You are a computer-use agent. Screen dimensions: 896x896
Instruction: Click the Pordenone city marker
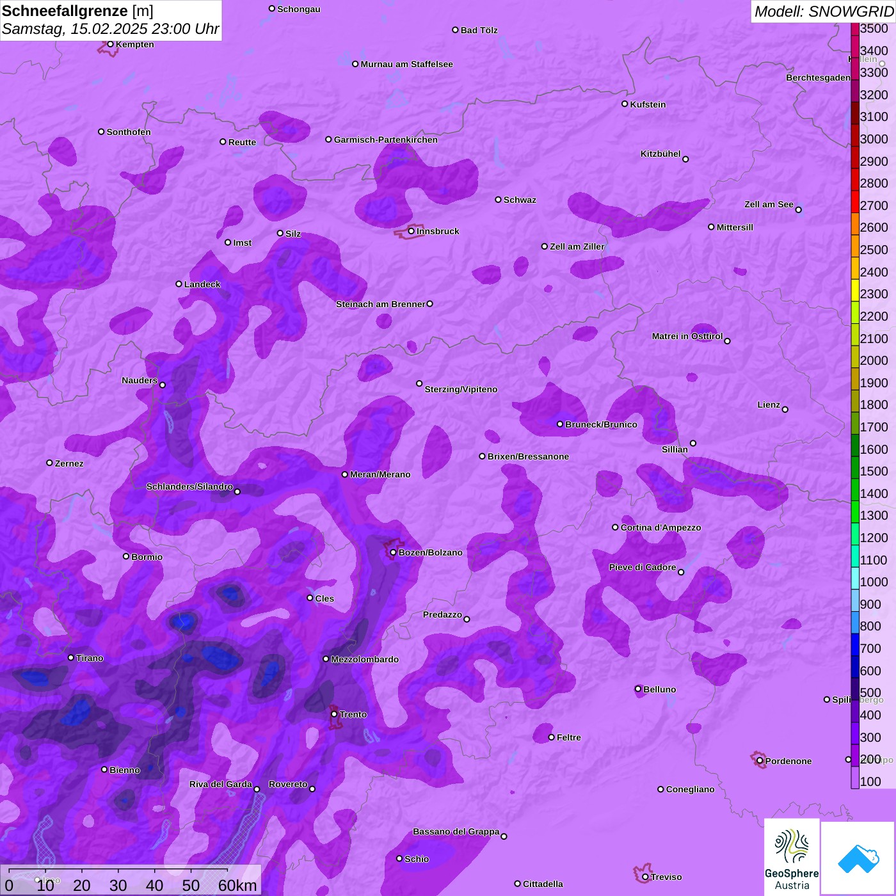click(760, 761)
